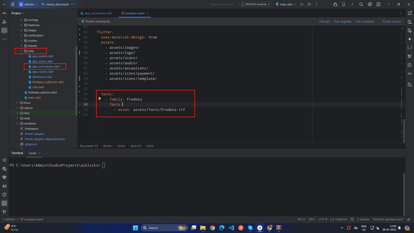This screenshot has height=233, width=414.
Task: Open the Search Everywhere magnifier icon
Action: [x=361, y=4]
